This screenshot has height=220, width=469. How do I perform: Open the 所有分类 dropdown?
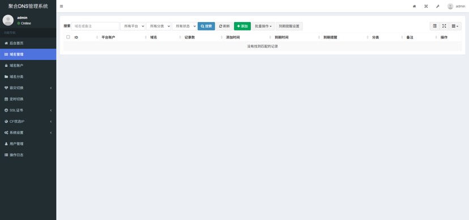click(159, 26)
